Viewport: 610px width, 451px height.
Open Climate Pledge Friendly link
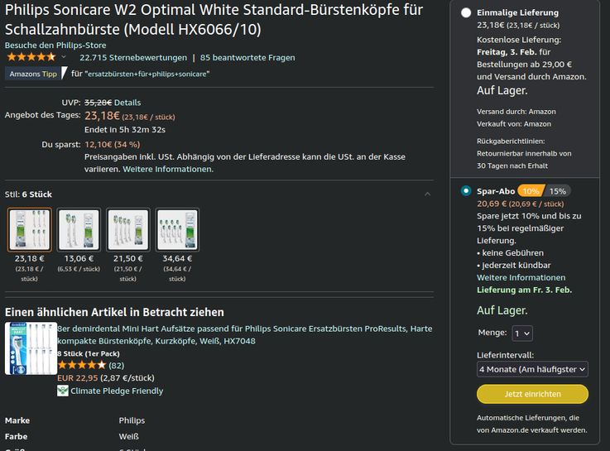tap(117, 391)
